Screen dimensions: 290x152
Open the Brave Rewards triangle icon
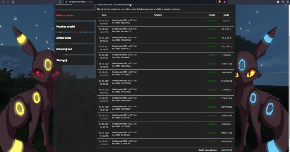[224, 2]
